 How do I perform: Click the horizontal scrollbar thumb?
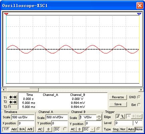point(23,90)
